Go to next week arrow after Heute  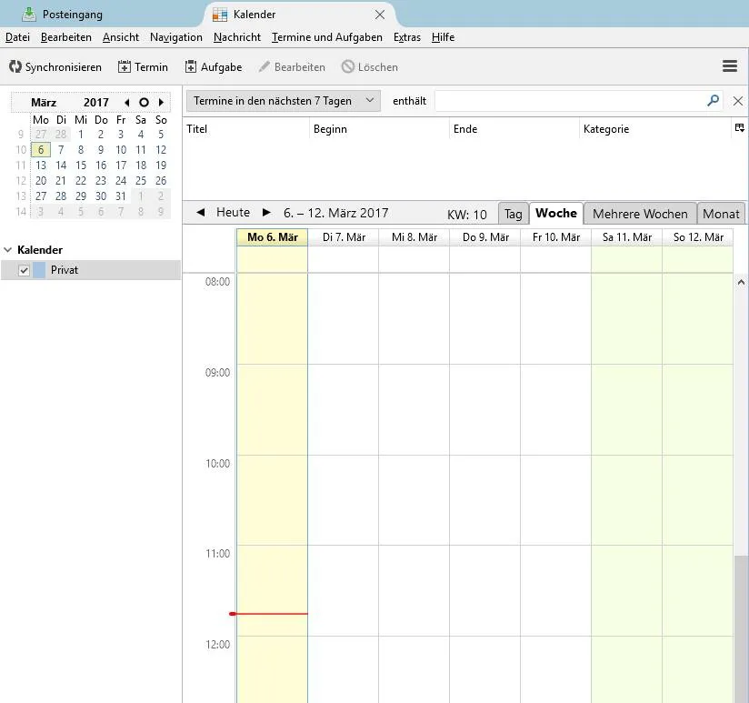click(266, 212)
